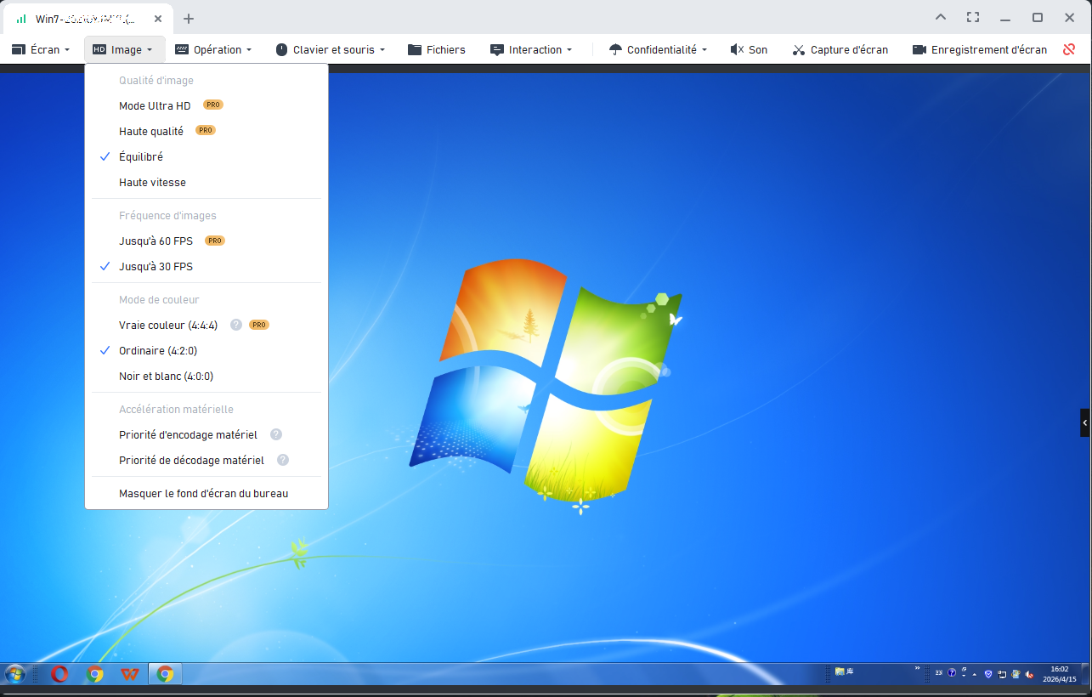Screen dimensions: 1092x697
Task: Toggle Masquer le fond d'écran du bureau
Action: 203,493
